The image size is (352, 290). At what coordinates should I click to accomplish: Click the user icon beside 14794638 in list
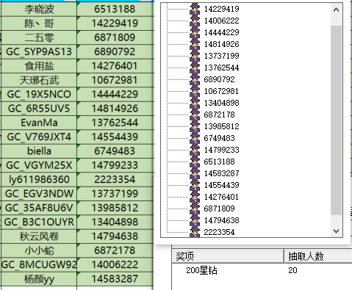point(195,220)
